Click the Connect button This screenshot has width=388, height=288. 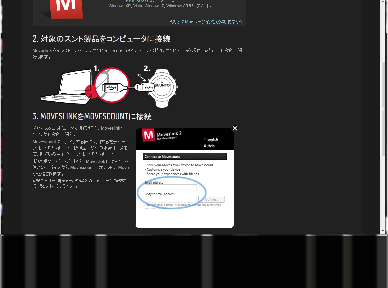212,199
